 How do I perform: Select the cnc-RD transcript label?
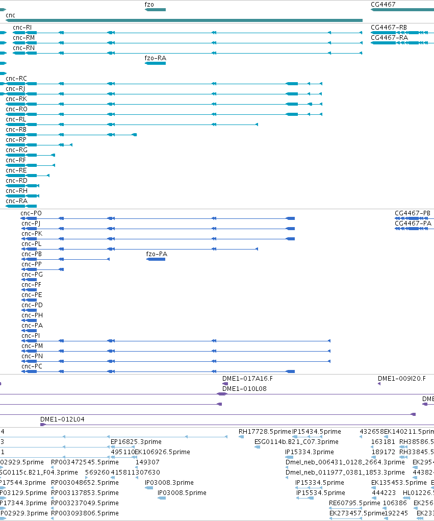(x=17, y=181)
